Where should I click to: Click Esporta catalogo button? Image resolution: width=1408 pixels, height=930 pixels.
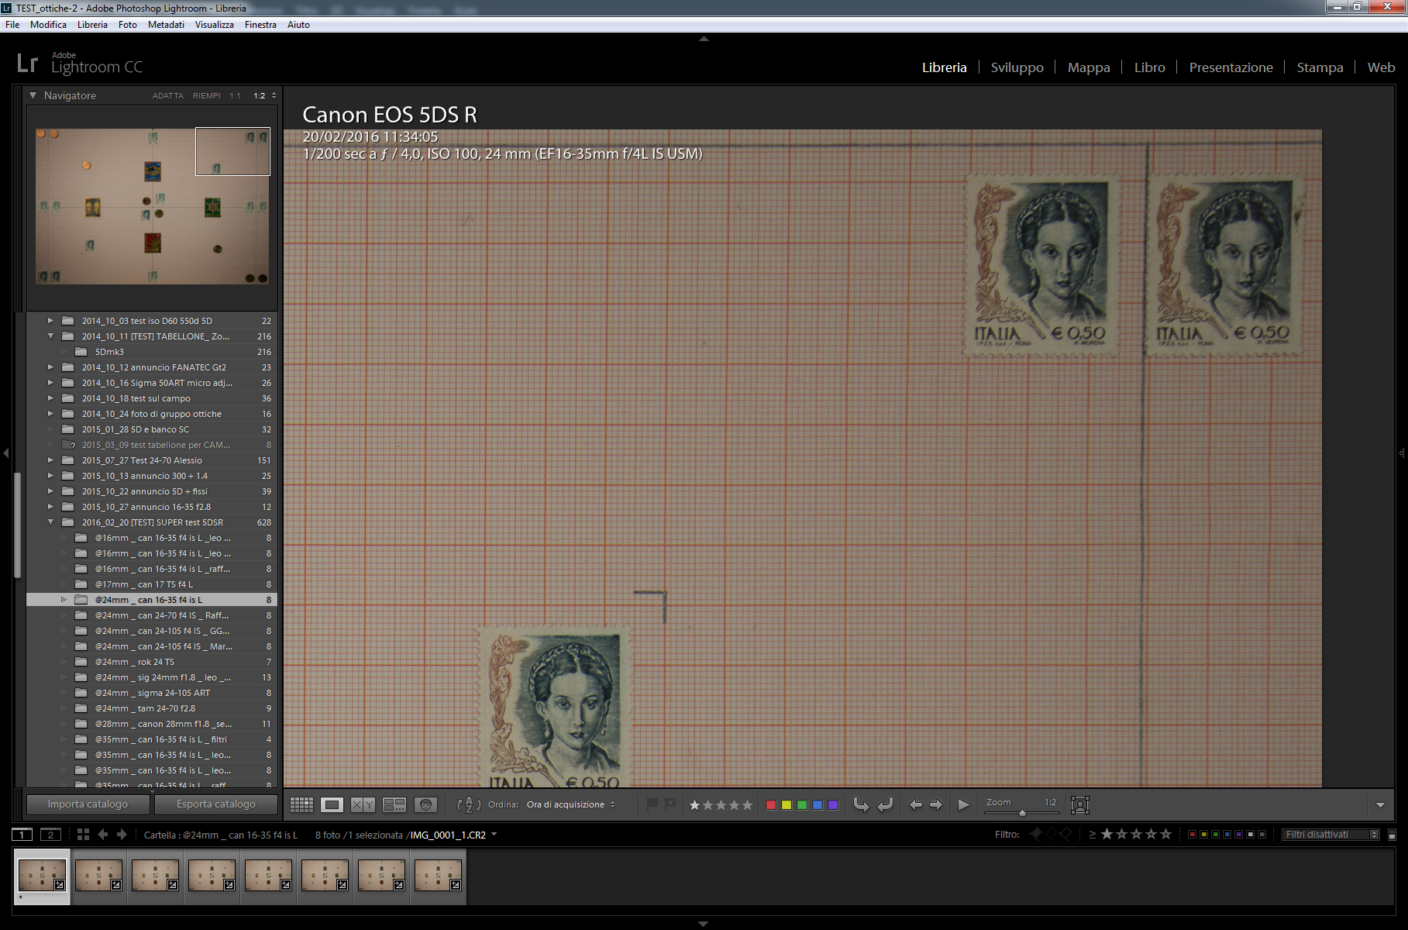coord(215,804)
